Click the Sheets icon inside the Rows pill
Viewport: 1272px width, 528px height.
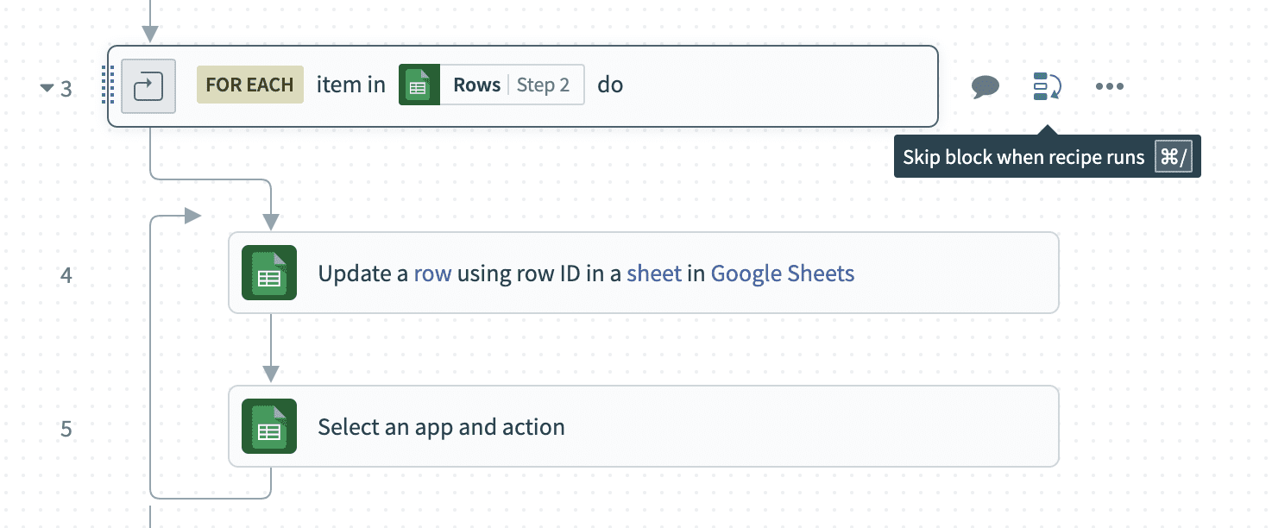point(419,85)
